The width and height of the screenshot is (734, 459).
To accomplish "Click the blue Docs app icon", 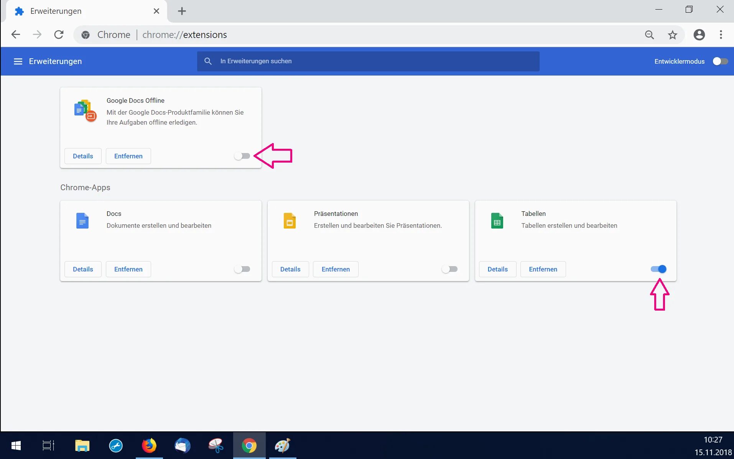I will [82, 221].
